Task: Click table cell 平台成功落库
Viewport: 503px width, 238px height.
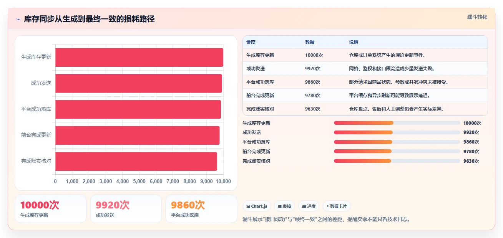Action: coord(260,82)
